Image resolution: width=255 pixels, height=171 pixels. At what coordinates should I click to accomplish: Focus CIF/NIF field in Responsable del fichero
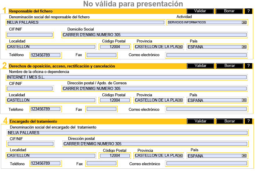pyautogui.click(x=30, y=35)
